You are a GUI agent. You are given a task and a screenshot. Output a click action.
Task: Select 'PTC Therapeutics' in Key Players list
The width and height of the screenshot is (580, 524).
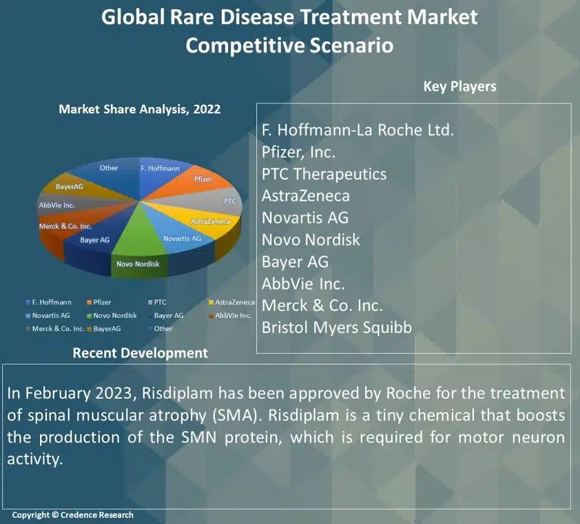point(324,174)
